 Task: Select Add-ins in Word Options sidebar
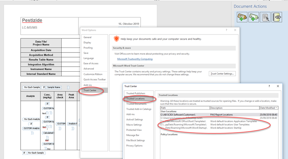88,85
